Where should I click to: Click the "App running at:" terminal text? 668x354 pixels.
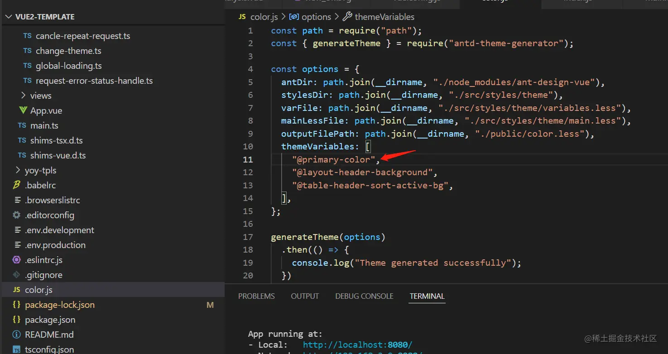285,334
